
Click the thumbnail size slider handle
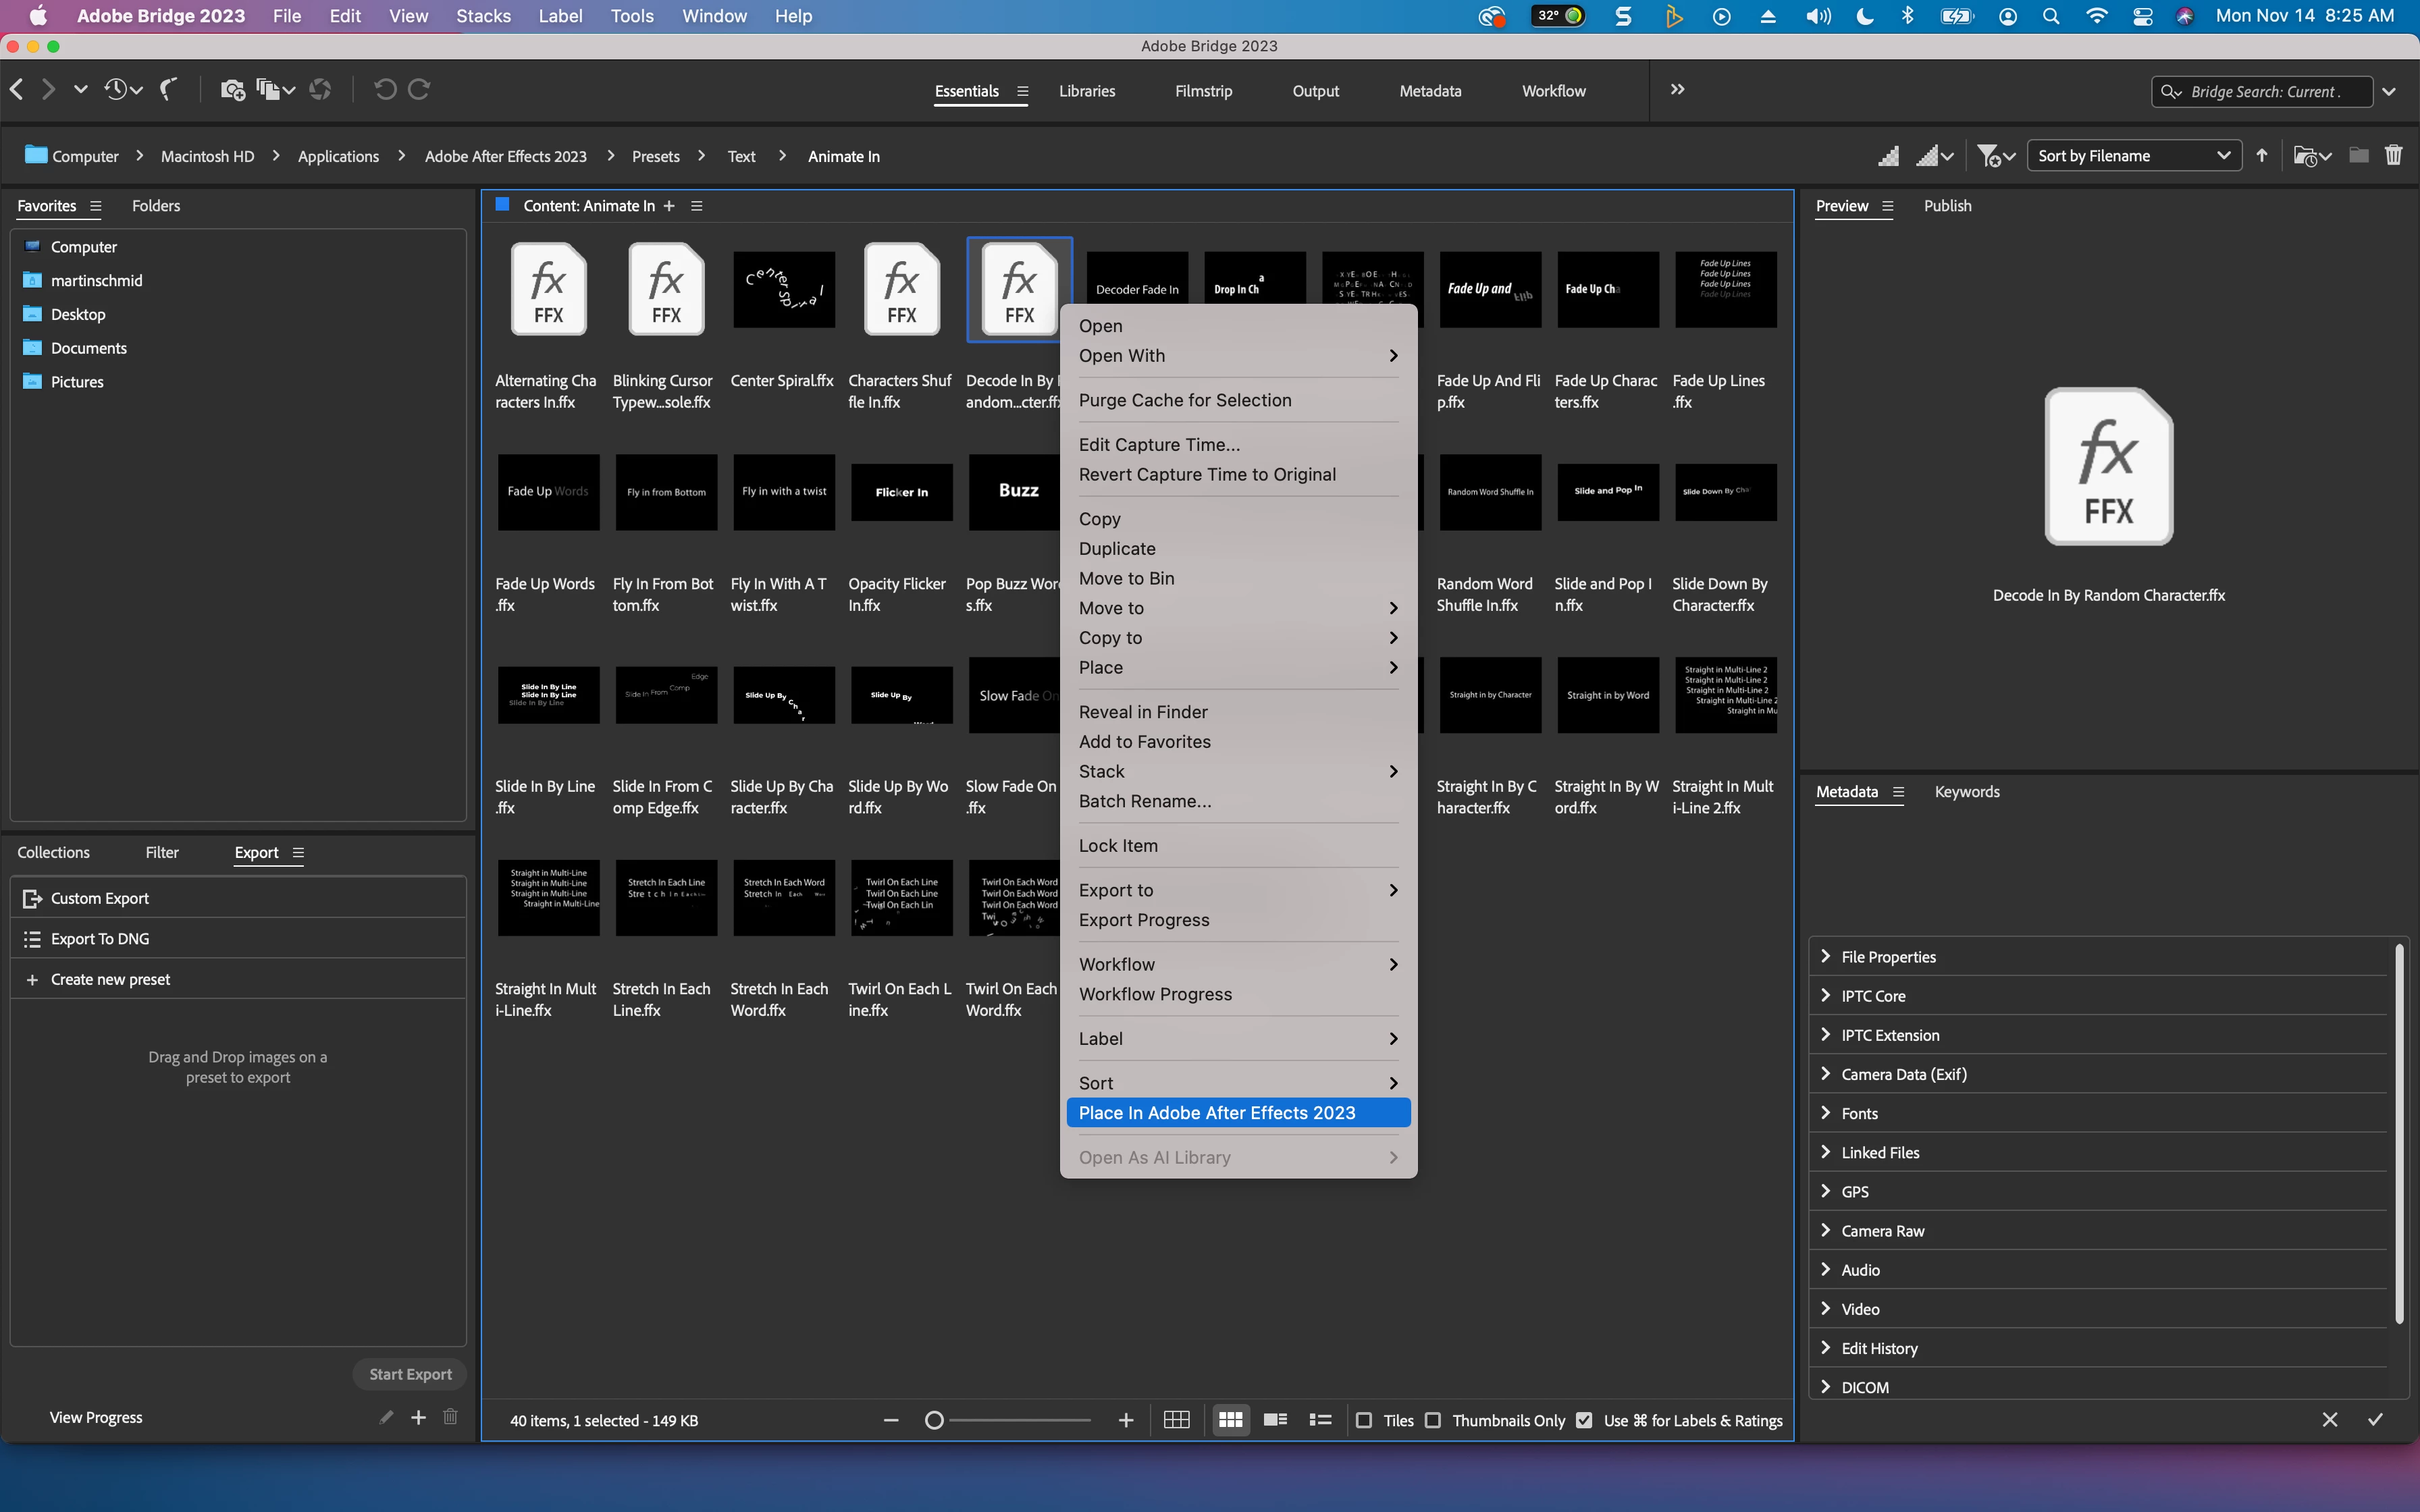coord(934,1420)
